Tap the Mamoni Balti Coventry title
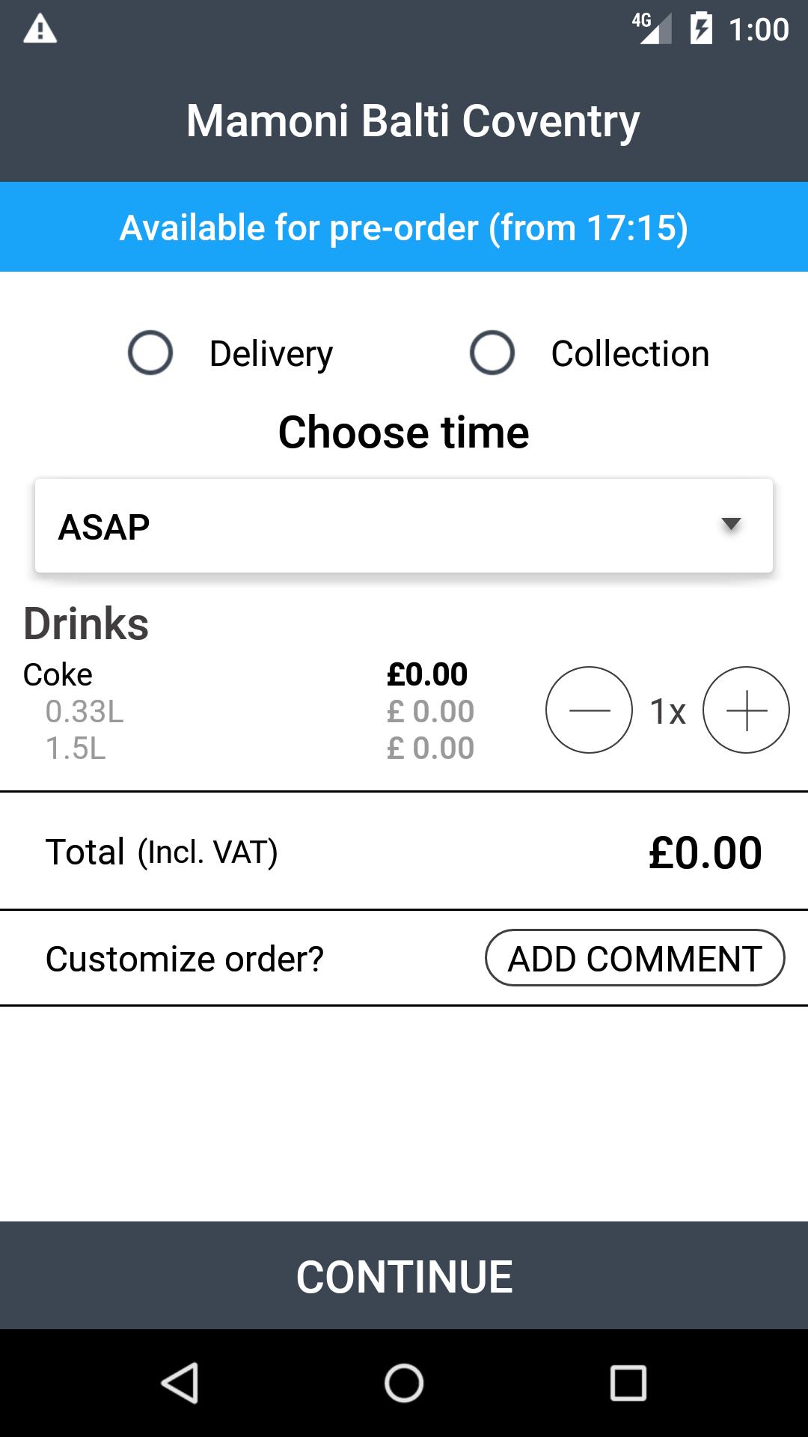The image size is (808, 1437). click(412, 120)
